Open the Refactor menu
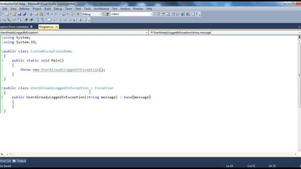 tap(24, 9)
